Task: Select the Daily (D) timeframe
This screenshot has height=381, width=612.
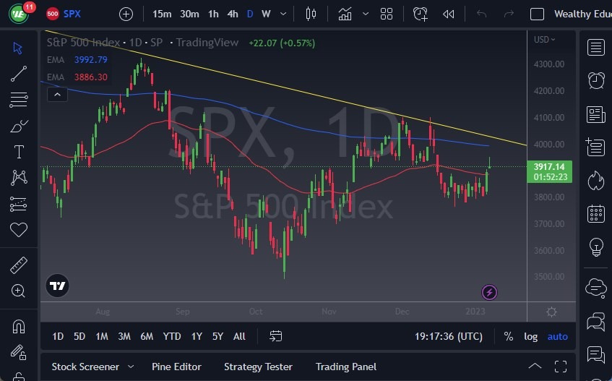Action: tap(250, 14)
